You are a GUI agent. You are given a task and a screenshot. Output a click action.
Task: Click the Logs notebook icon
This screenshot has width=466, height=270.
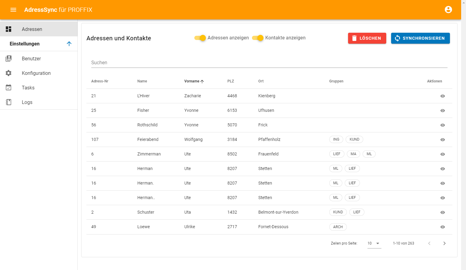click(x=8, y=102)
